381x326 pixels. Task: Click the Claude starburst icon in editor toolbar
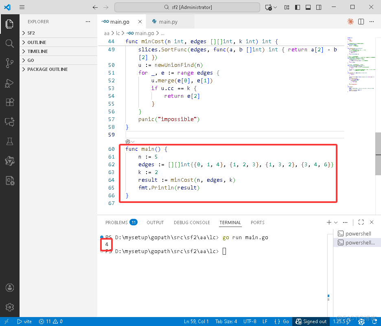pos(350,22)
